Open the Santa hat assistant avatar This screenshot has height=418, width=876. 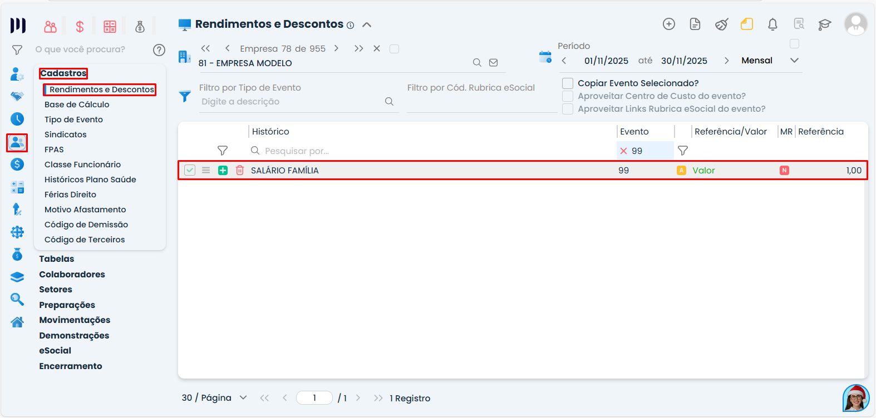pos(856,398)
